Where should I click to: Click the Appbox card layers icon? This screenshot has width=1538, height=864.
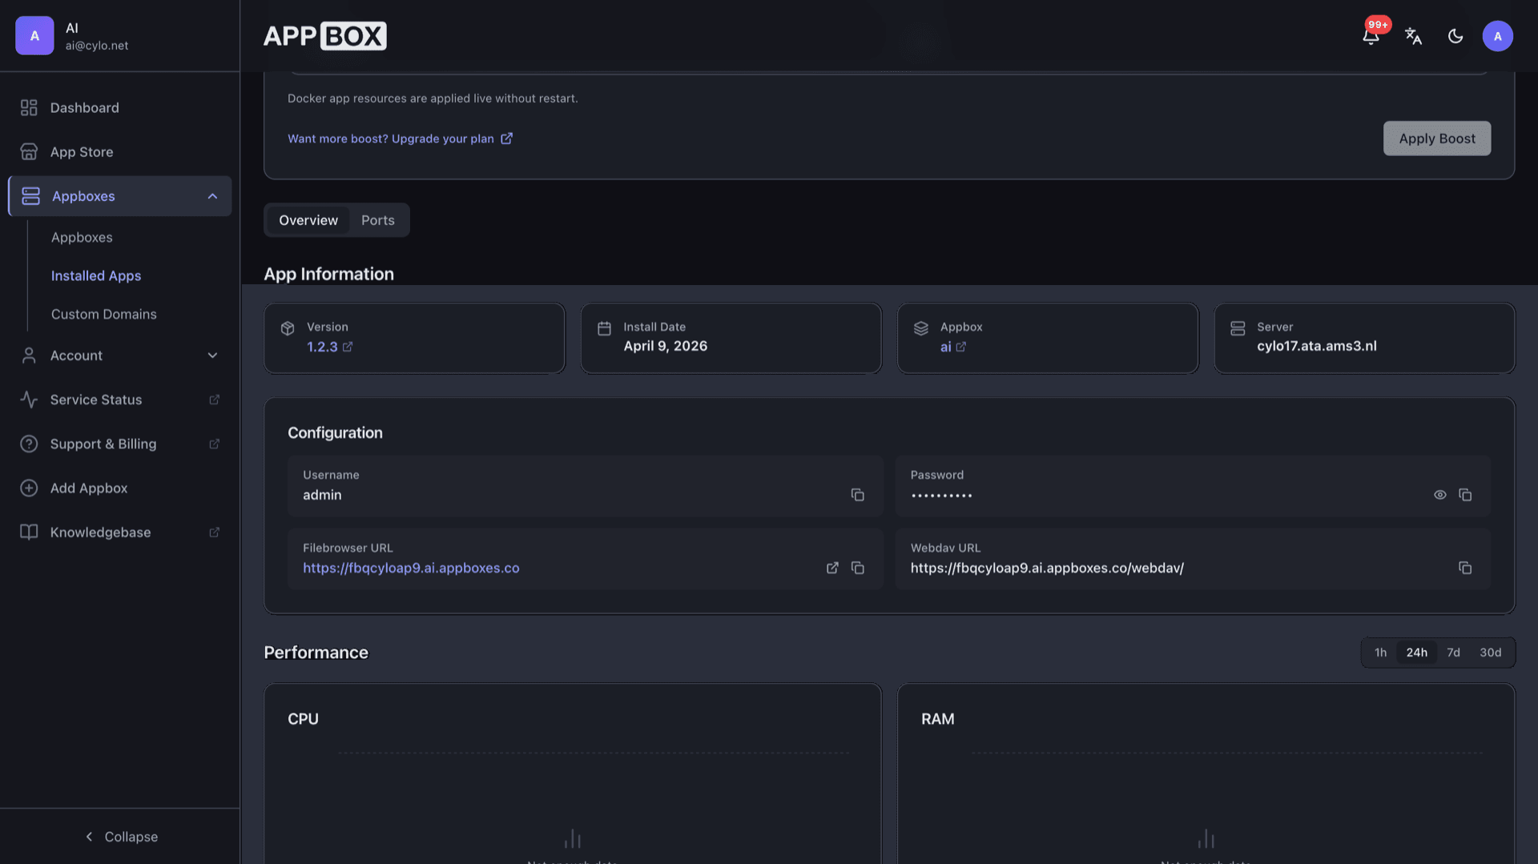pyautogui.click(x=921, y=328)
